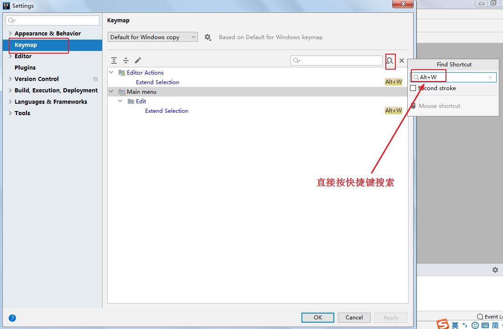The height and width of the screenshot is (329, 503).
Task: Expand the Tools settings node
Action: (x=10, y=113)
